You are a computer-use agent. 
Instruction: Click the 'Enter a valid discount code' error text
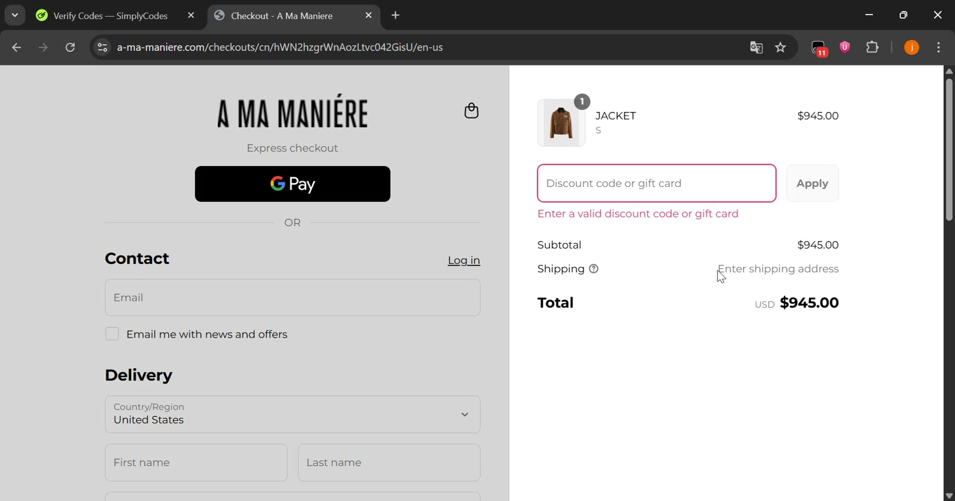click(638, 214)
